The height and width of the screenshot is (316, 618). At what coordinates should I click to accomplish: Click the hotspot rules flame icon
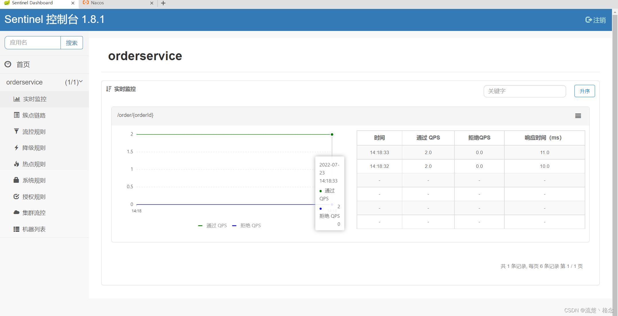[16, 164]
